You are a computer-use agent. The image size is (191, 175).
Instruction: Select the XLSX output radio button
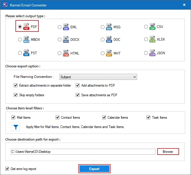click(x=146, y=39)
